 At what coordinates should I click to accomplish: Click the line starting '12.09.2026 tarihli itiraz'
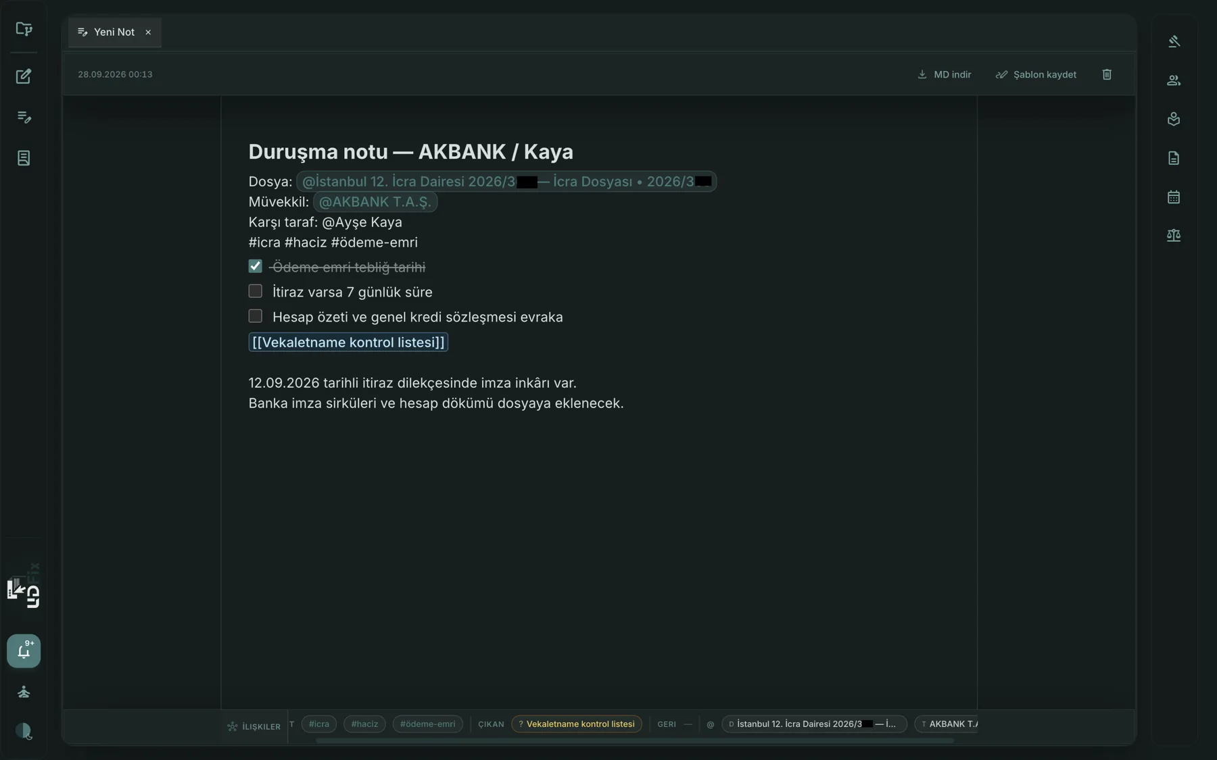(x=412, y=383)
